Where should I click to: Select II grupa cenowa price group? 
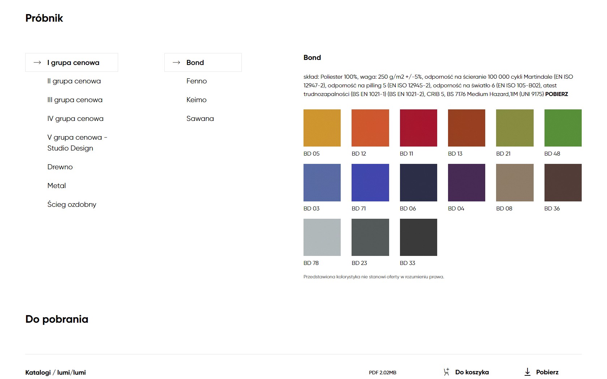[x=74, y=81]
